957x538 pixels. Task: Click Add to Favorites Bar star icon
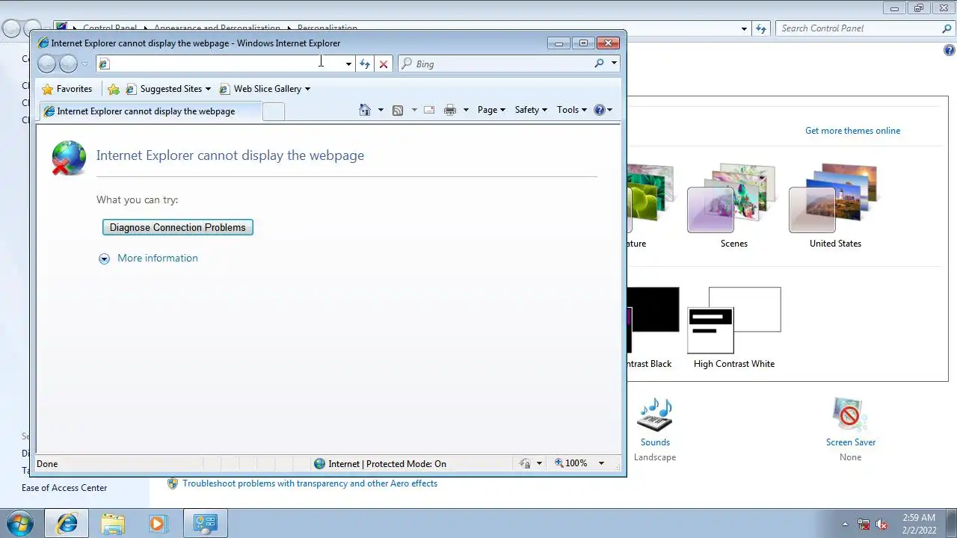pos(114,89)
